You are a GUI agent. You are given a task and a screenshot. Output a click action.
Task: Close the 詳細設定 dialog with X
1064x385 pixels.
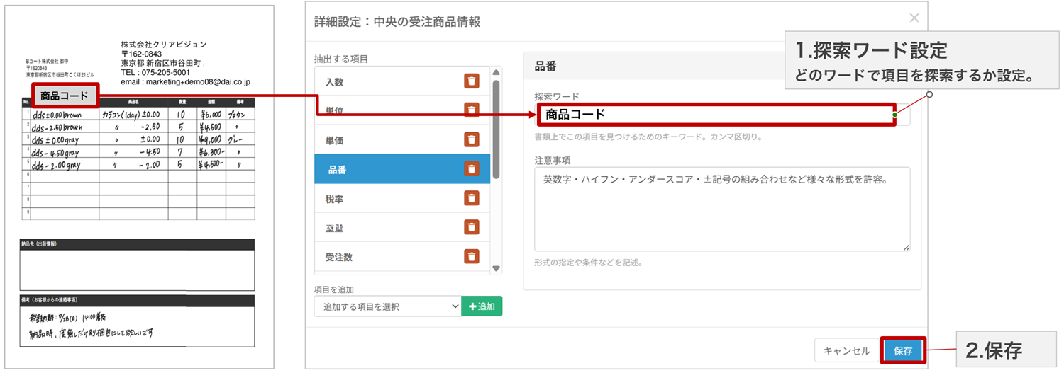click(914, 18)
